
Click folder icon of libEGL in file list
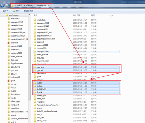pyautogui.click(x=35, y=83)
